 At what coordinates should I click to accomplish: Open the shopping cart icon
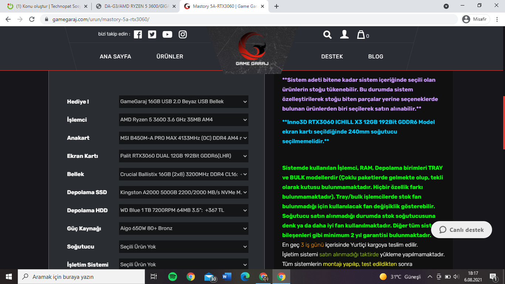(361, 35)
